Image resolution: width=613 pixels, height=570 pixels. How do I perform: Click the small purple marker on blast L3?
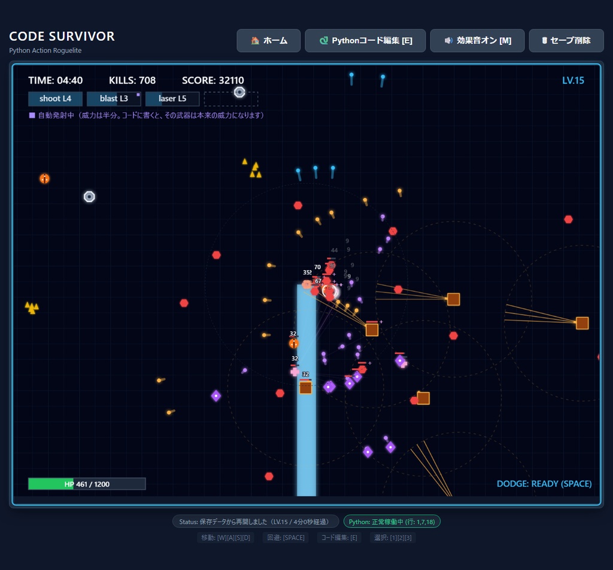138,95
